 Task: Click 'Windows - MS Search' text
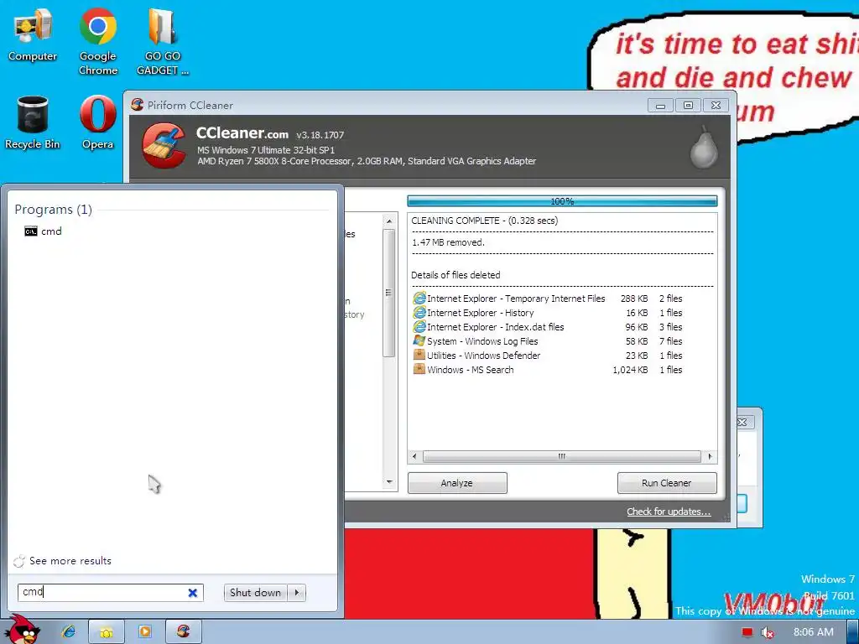471,370
